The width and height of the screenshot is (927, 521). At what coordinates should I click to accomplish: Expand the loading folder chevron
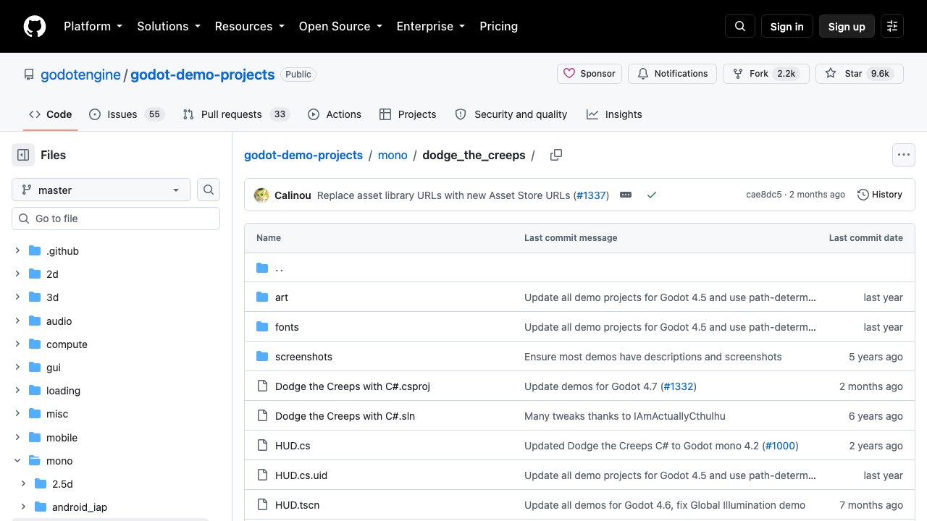[x=17, y=391]
